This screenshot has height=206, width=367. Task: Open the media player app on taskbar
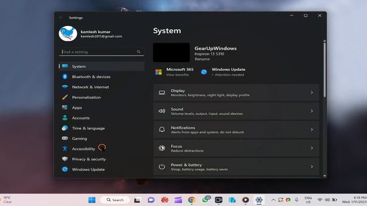click(x=245, y=200)
